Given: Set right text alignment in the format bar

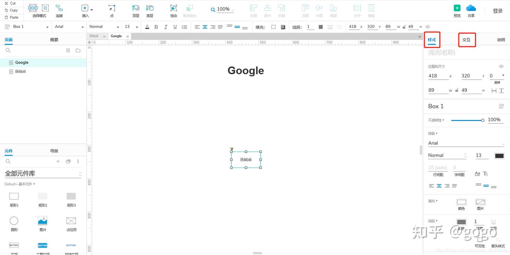Looking at the screenshot, I should tap(213, 27).
